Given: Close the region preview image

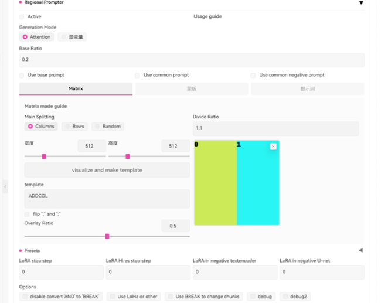Looking at the screenshot, I should (x=273, y=147).
